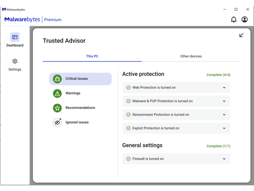
Task: Expand the Ransomware Protection chevron
Action: tap(224, 115)
